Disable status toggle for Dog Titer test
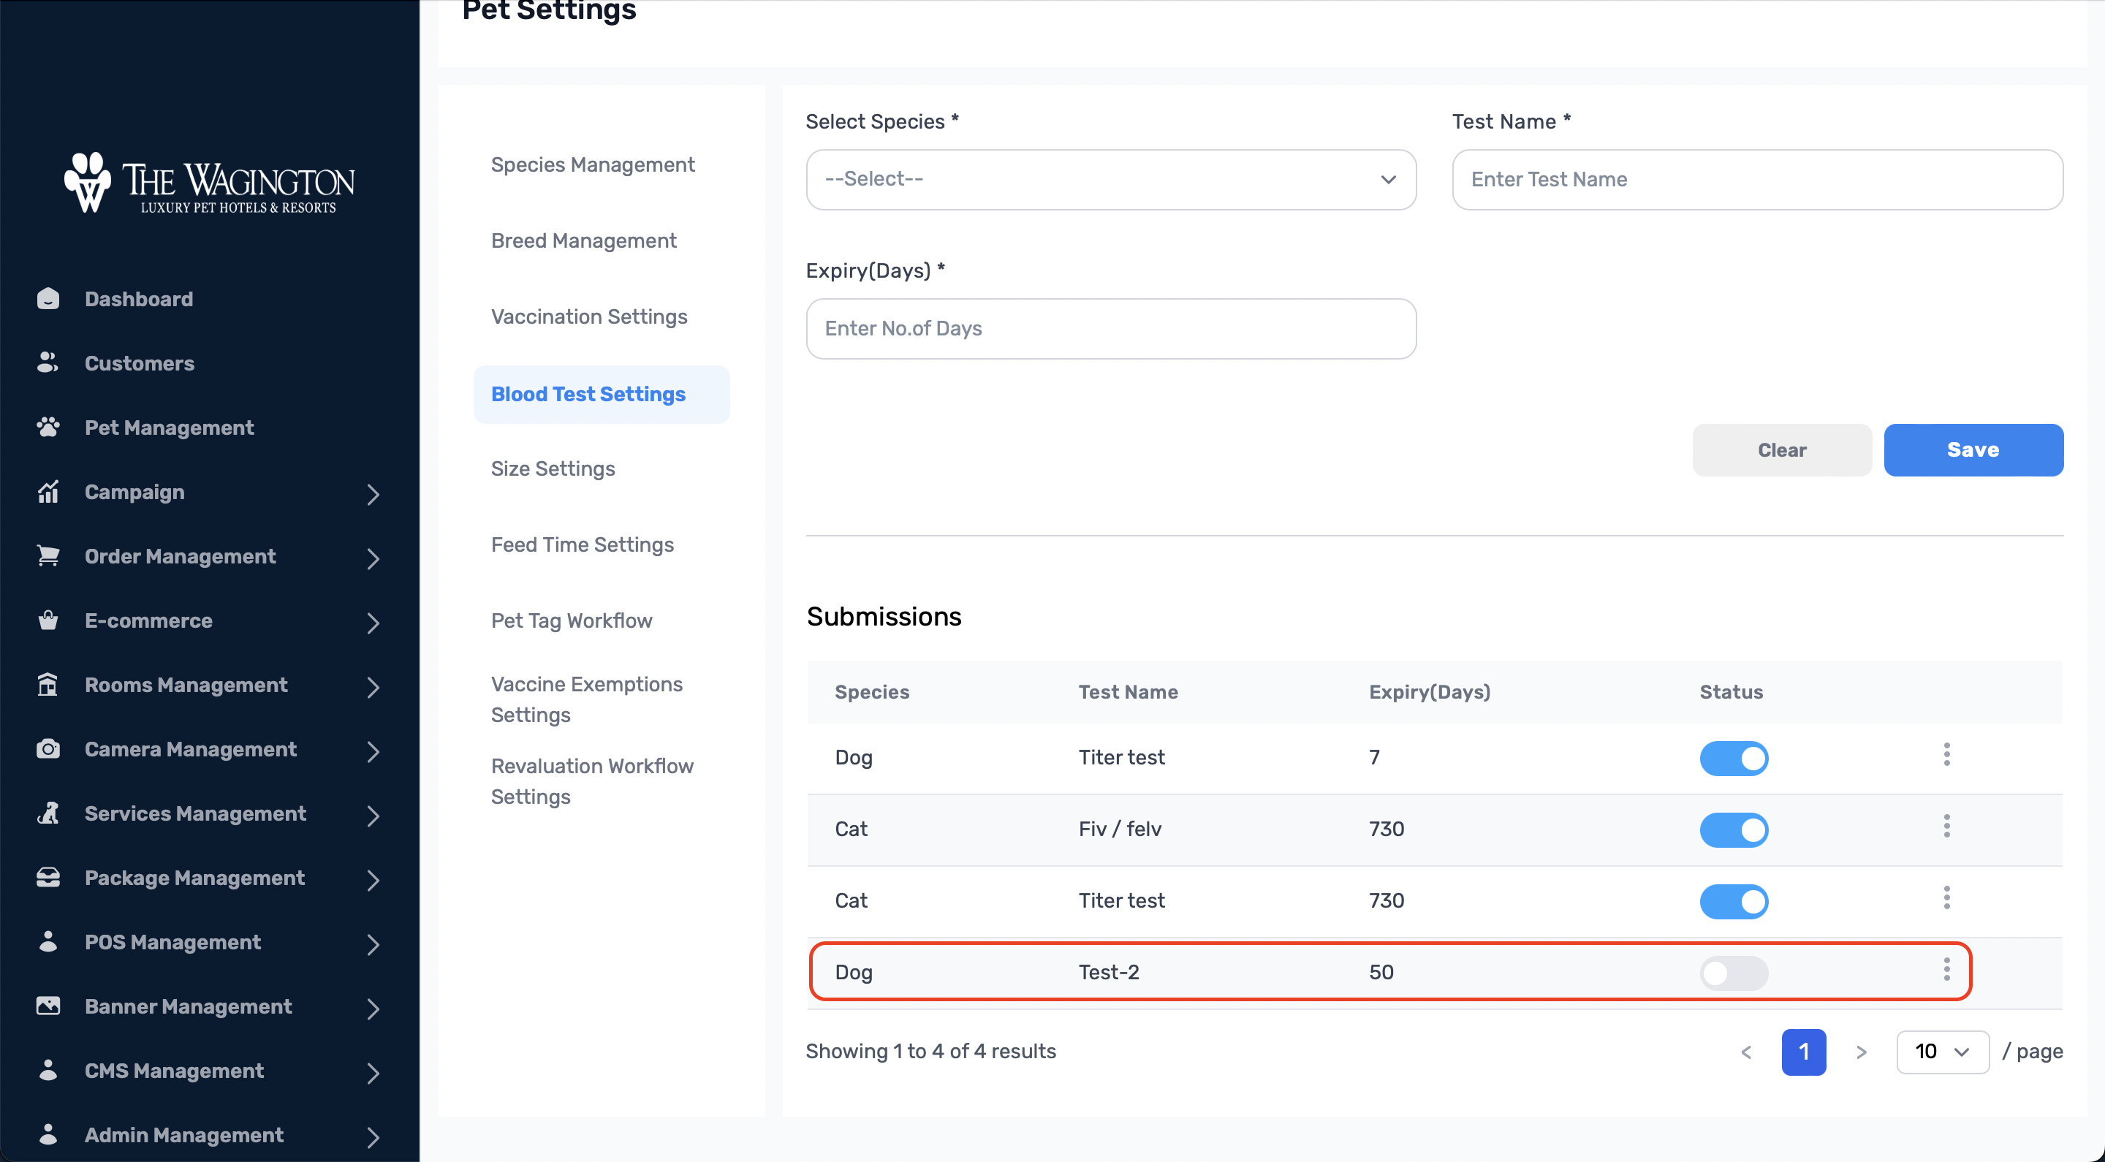The width and height of the screenshot is (2105, 1162). [x=1734, y=759]
